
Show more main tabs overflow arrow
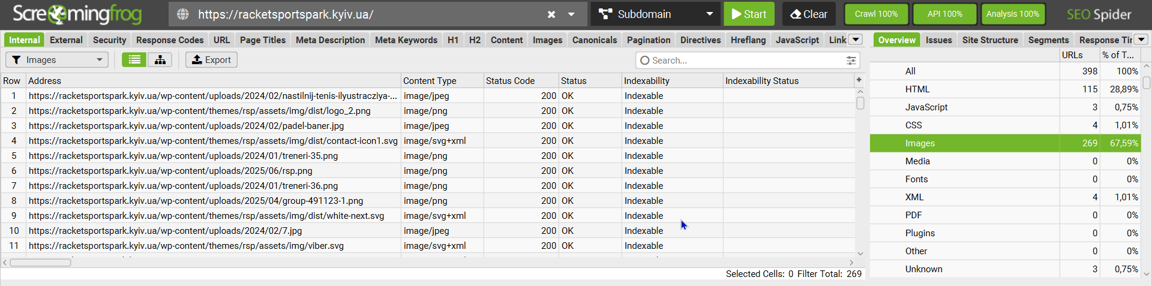click(856, 40)
